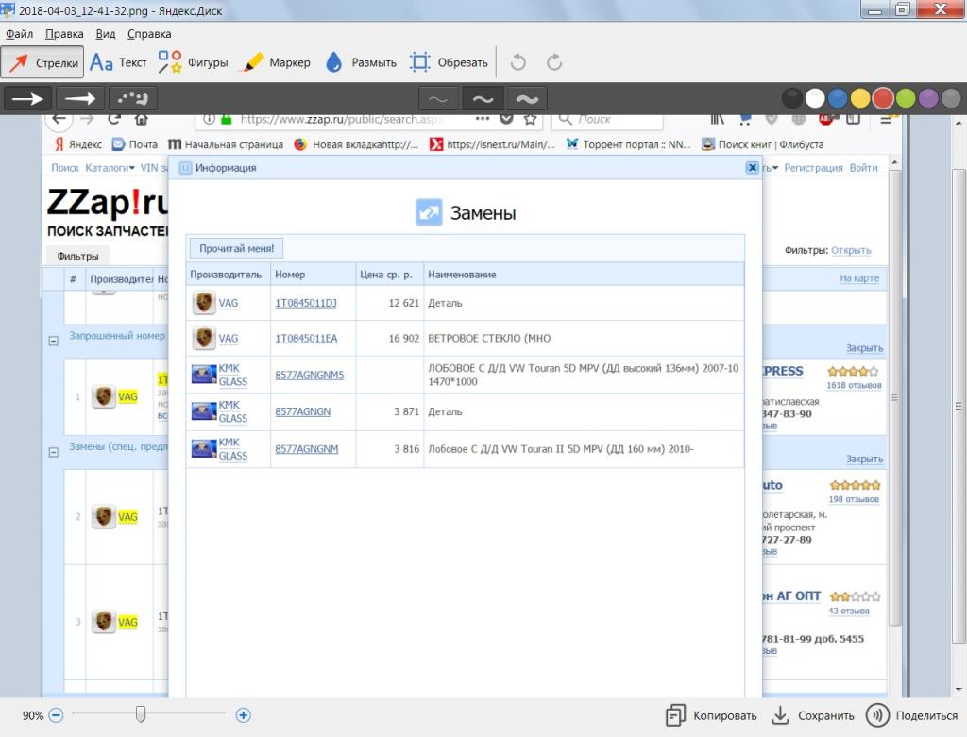The width and height of the screenshot is (967, 737).
Task: Select the Marker (Маркер) tool
Action: click(277, 62)
